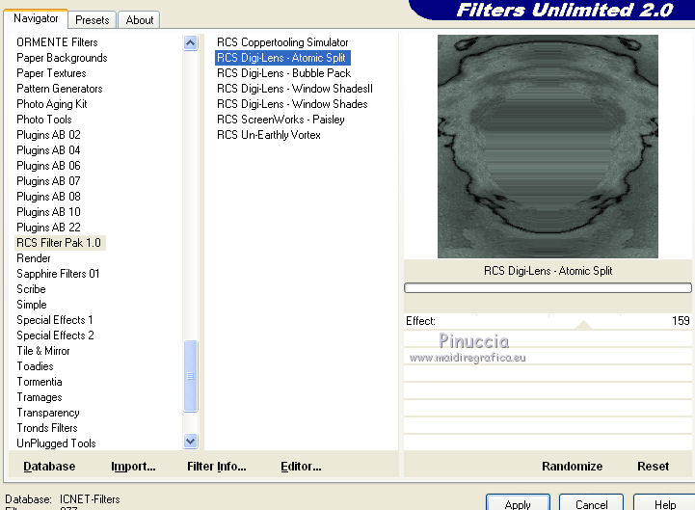Click Randomize
Image resolution: width=695 pixels, height=510 pixels.
[x=572, y=467]
